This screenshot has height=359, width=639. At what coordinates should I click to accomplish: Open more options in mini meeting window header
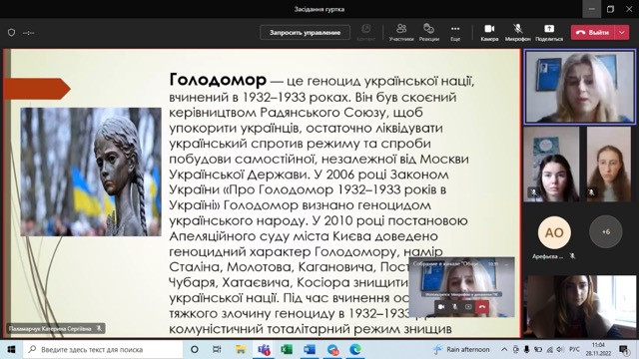[507, 263]
